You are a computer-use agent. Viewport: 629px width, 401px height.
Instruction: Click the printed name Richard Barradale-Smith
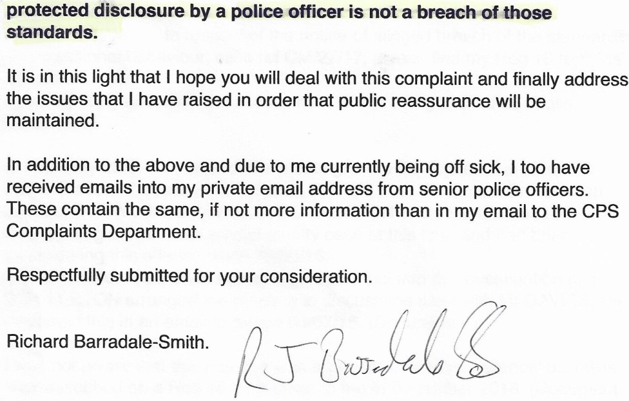point(107,343)
